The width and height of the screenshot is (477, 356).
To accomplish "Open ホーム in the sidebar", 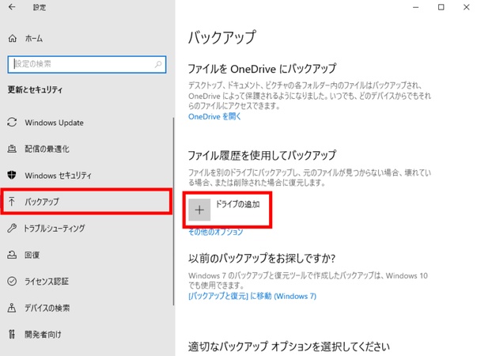I will 34,38.
